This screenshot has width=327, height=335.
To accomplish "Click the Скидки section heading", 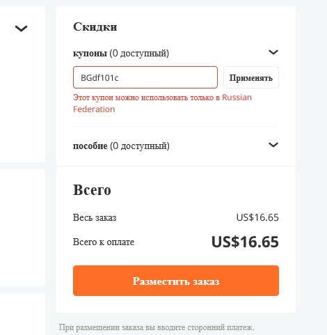I will [x=95, y=26].
